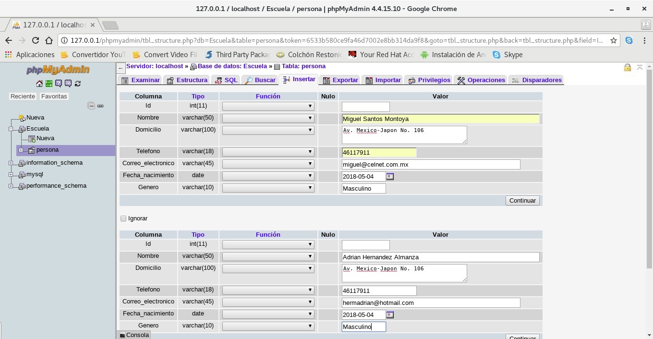Click the first Correo_electronico input field
This screenshot has width=653, height=339.
pyautogui.click(x=431, y=165)
